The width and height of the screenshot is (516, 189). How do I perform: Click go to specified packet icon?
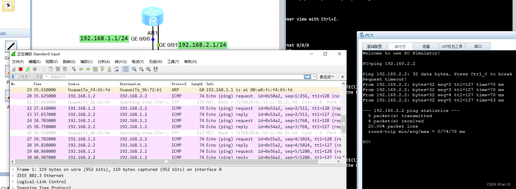coord(95,69)
